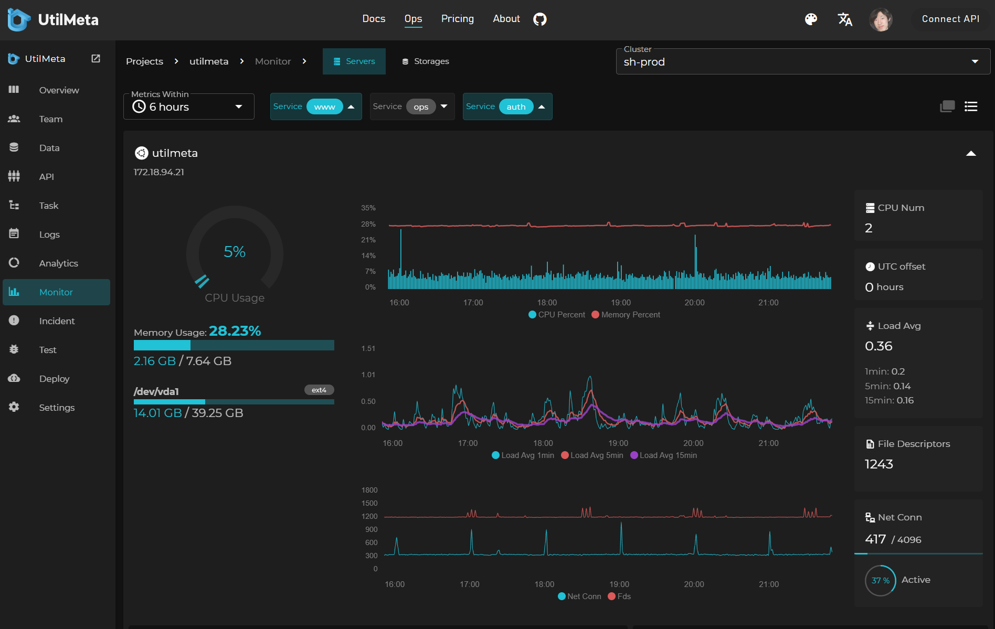Click the ext4 filesystem badge
The image size is (995, 629).
(x=319, y=390)
